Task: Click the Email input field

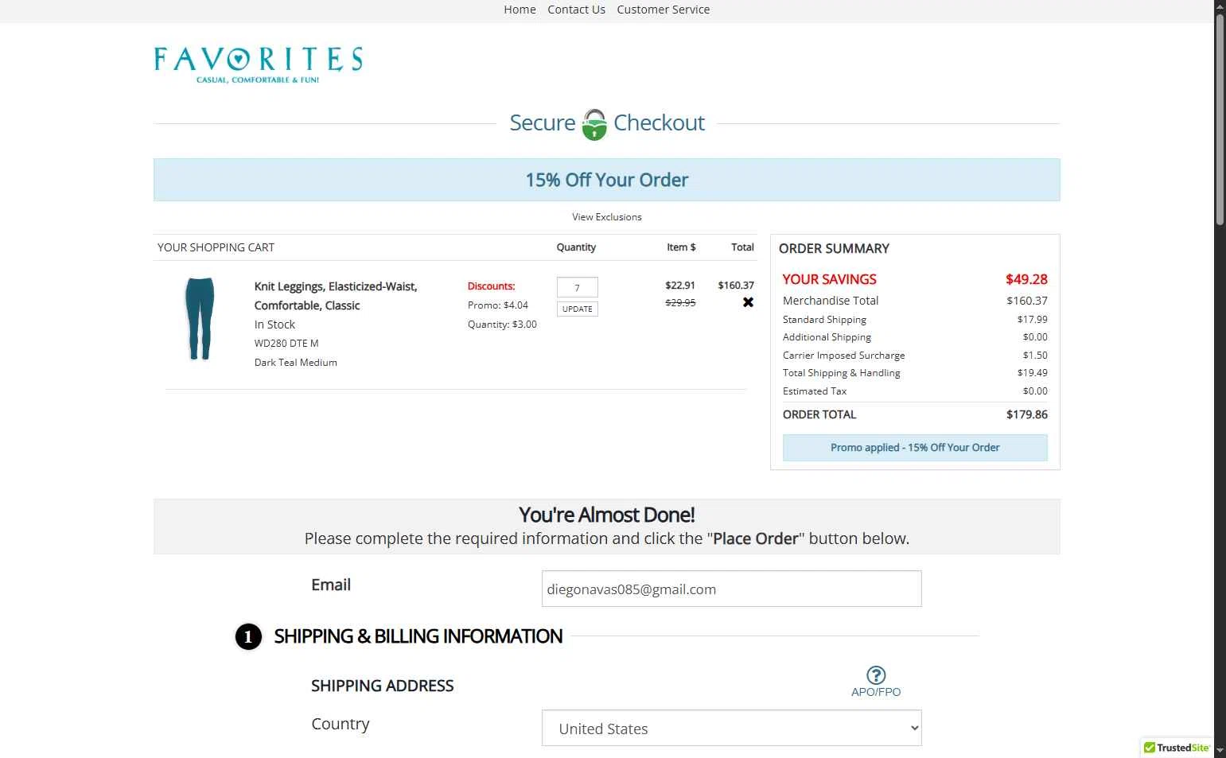Action: tap(731, 589)
